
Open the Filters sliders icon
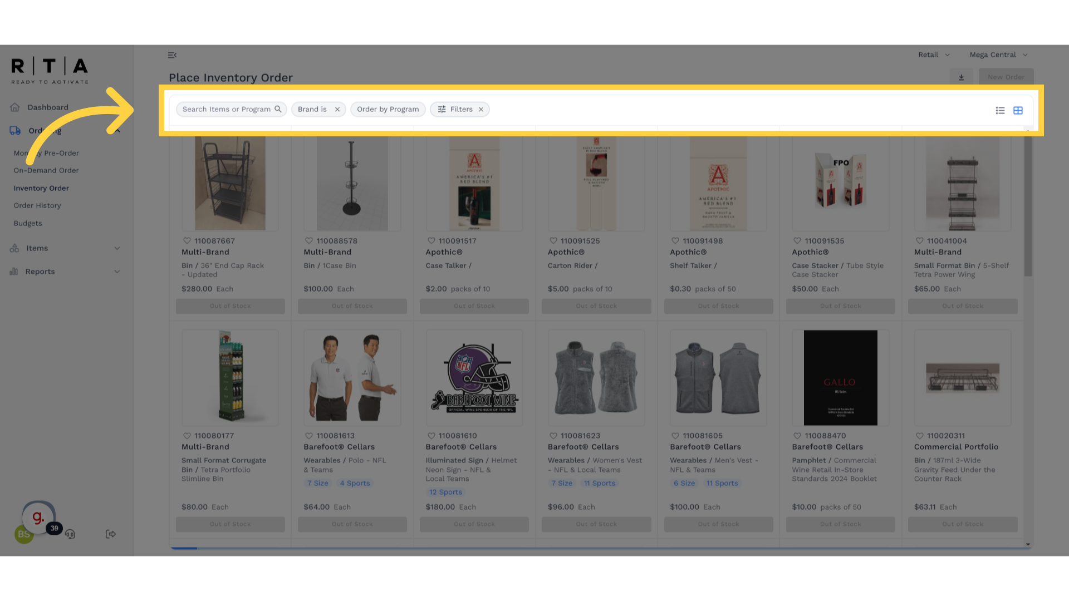(442, 110)
